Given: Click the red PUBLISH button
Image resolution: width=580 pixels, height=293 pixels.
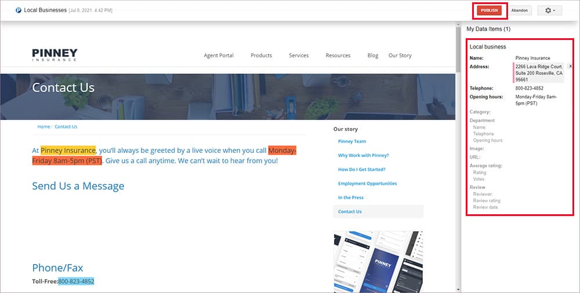Looking at the screenshot, I should 489,10.
